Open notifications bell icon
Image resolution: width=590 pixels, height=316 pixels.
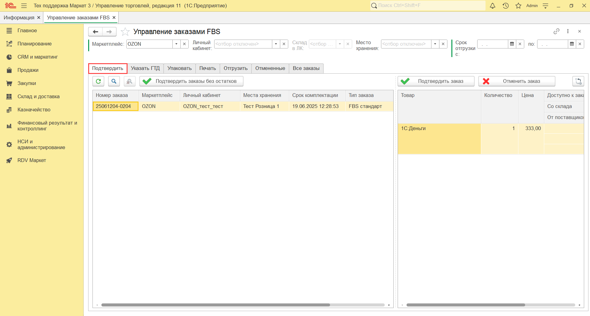click(x=492, y=6)
